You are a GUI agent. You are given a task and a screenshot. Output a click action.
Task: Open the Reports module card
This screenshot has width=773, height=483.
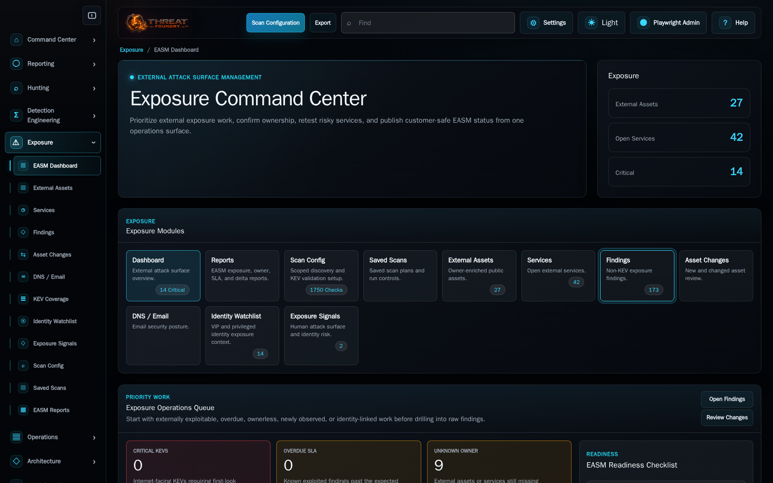coord(242,276)
